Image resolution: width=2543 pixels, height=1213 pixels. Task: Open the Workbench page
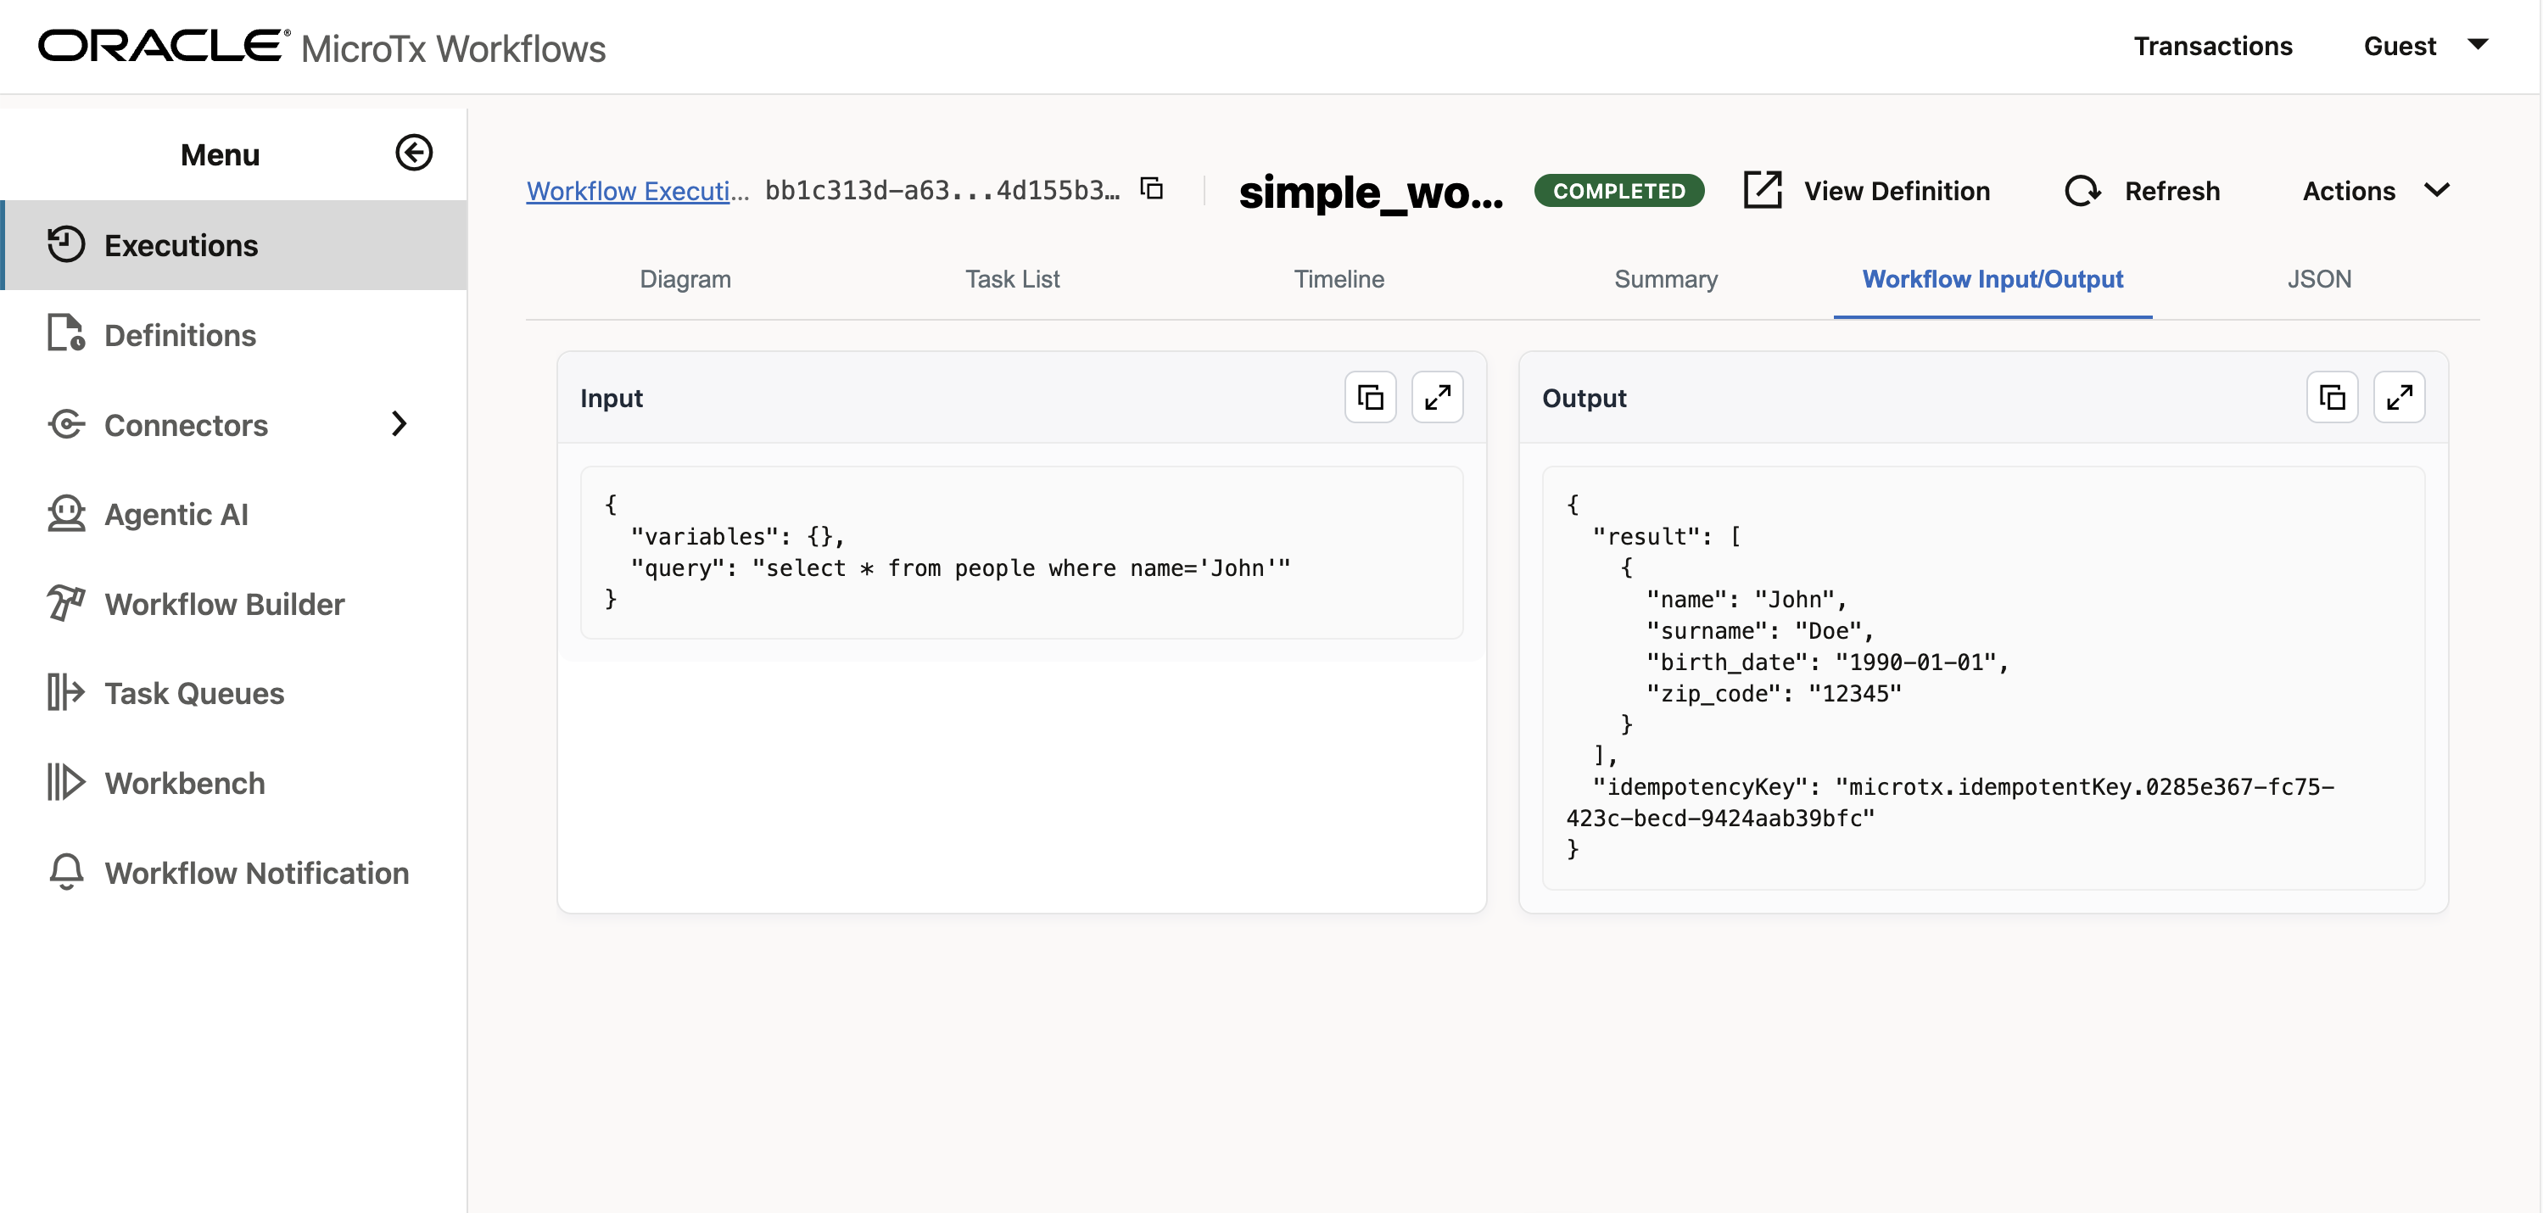(235, 783)
